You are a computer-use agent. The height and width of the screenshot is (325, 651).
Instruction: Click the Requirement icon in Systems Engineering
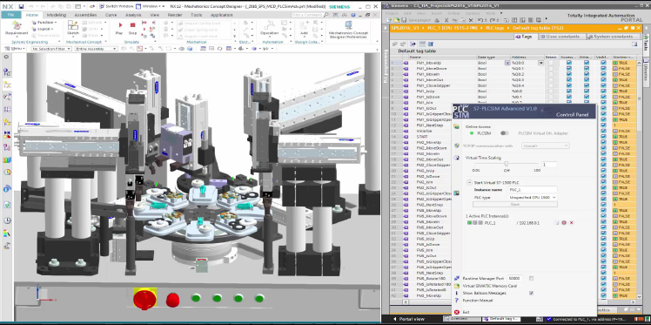pos(17,28)
